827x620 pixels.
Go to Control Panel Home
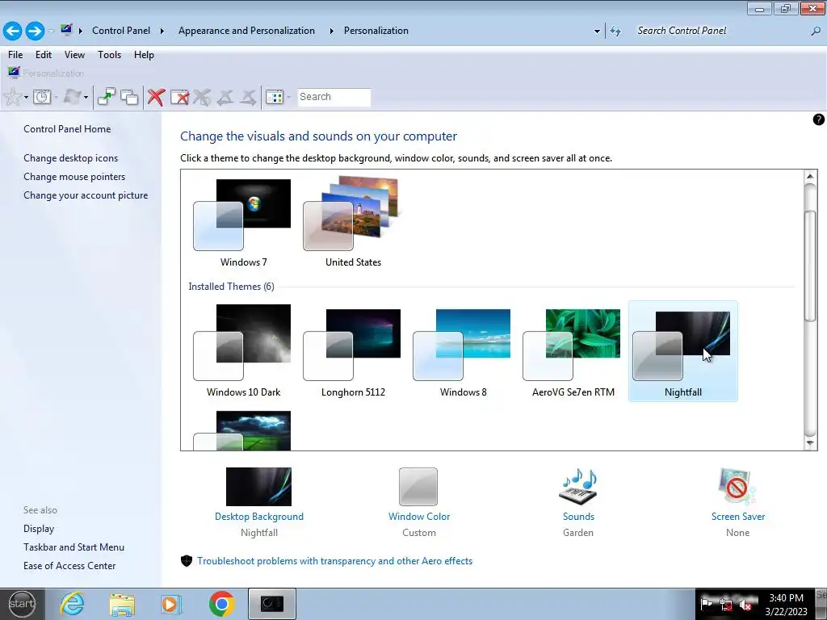[x=67, y=129]
